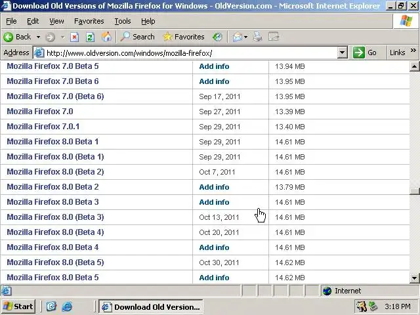Click into the Address URL field

[x=191, y=52]
